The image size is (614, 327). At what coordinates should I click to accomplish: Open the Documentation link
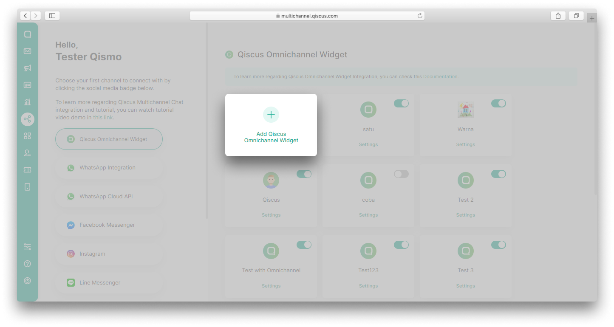pos(440,77)
